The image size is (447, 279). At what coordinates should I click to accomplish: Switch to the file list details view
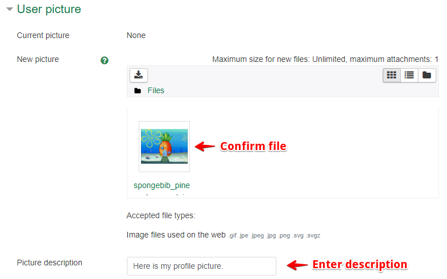coord(409,75)
